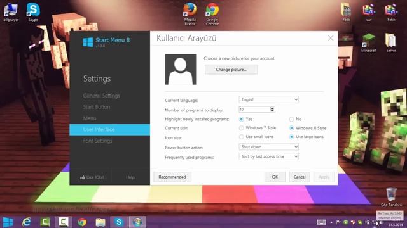Confirm settings with OK button
Image resolution: width=407 pixels, height=228 pixels.
275,177
